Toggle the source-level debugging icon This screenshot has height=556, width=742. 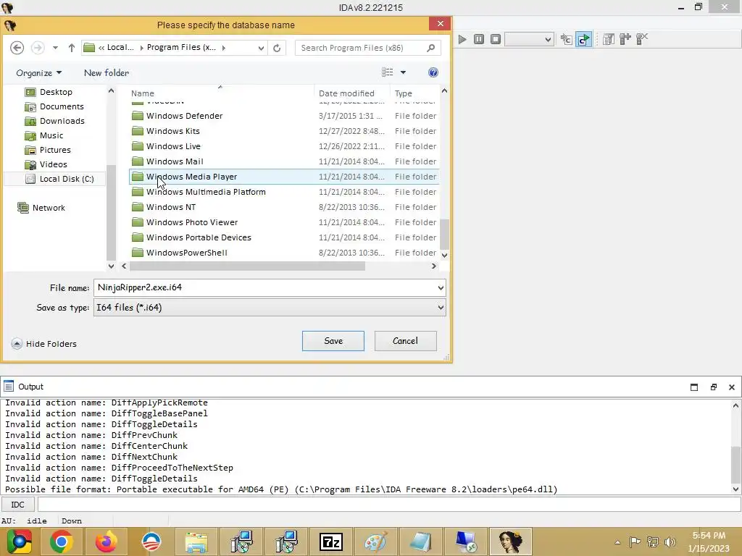point(566,39)
